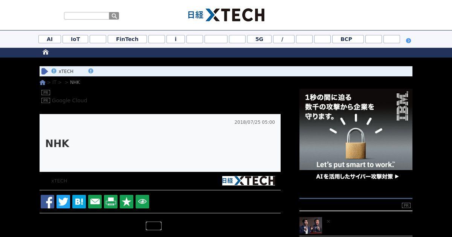Open the AI cyber attack ad caption

[357, 176]
